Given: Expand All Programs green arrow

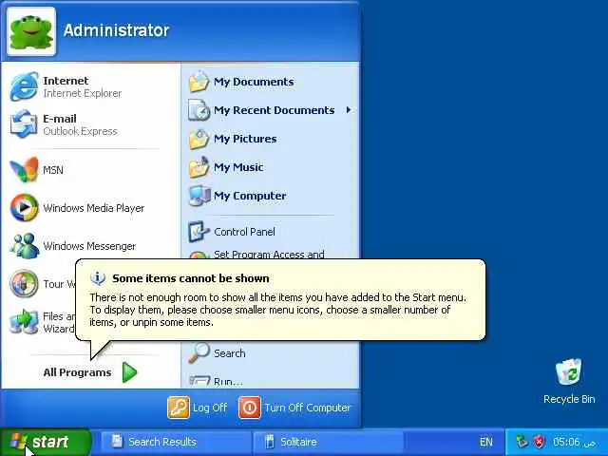Looking at the screenshot, I should point(129,372).
